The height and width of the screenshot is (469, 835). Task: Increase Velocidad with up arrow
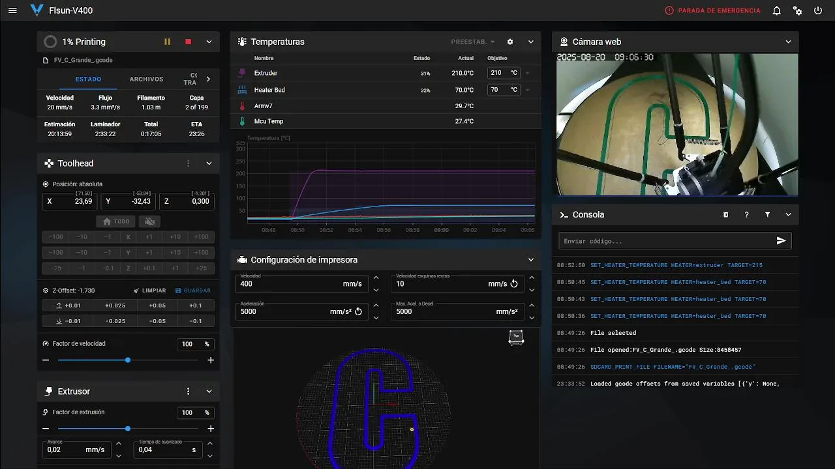click(x=376, y=277)
